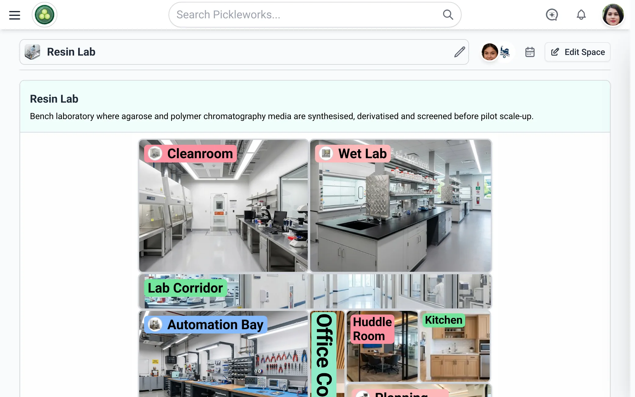Click the Automation Bay label icon
The height and width of the screenshot is (397, 635).
[155, 324]
